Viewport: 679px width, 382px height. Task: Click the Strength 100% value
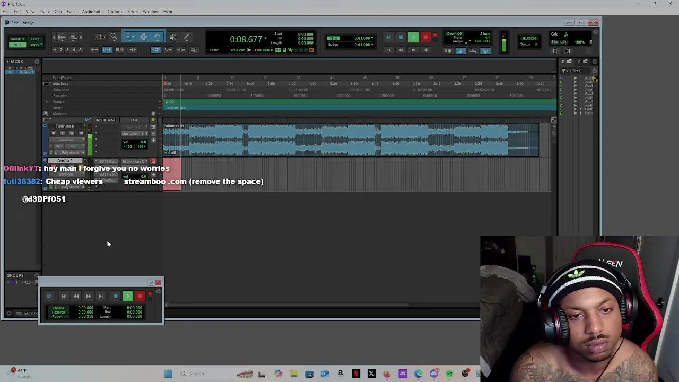coord(580,42)
